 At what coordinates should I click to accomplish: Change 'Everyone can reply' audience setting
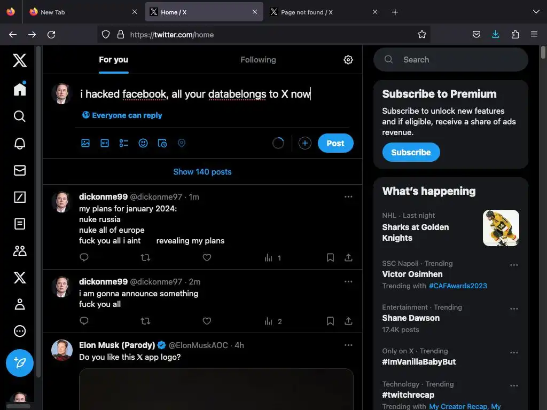(x=122, y=115)
